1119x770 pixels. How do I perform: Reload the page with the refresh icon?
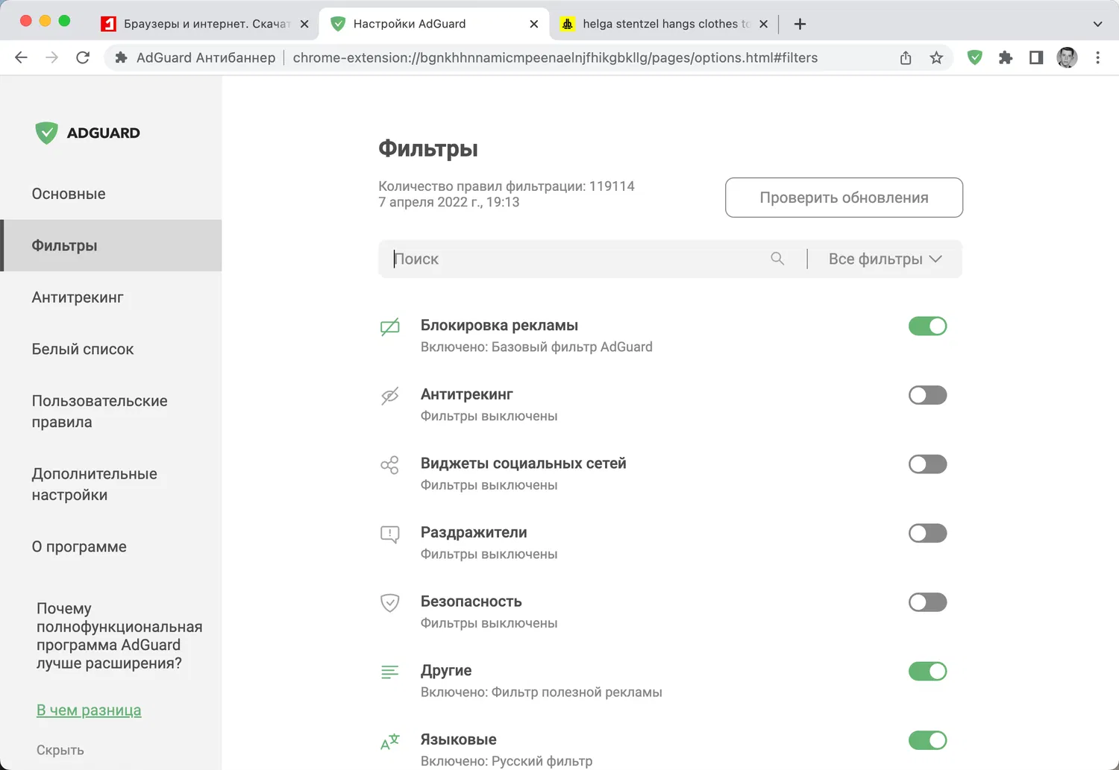click(83, 57)
